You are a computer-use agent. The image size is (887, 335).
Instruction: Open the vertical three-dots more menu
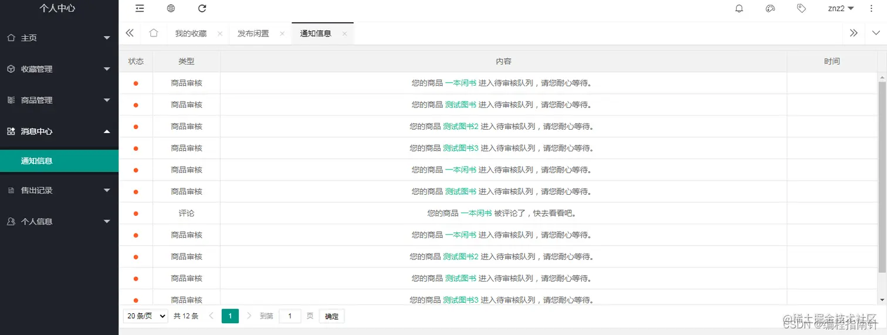(x=871, y=8)
